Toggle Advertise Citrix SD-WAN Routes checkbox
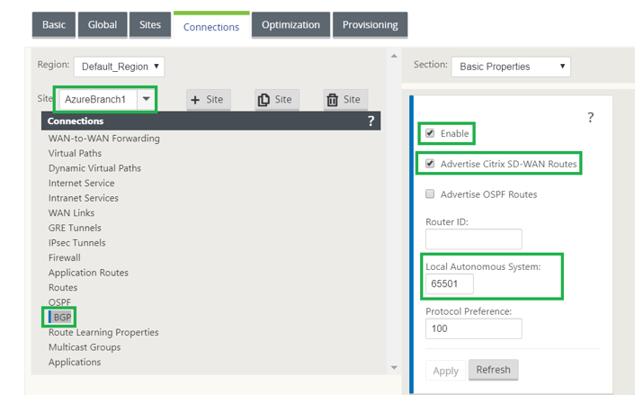 430,163
